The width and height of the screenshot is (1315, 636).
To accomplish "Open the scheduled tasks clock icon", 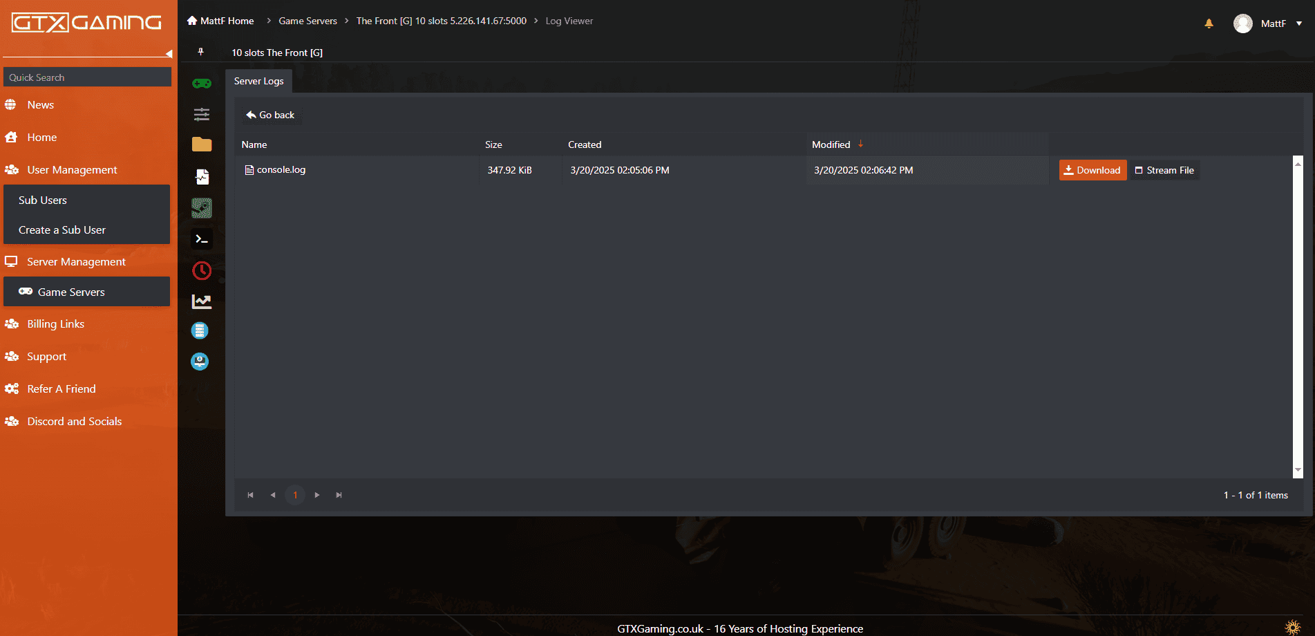I will coord(202,270).
